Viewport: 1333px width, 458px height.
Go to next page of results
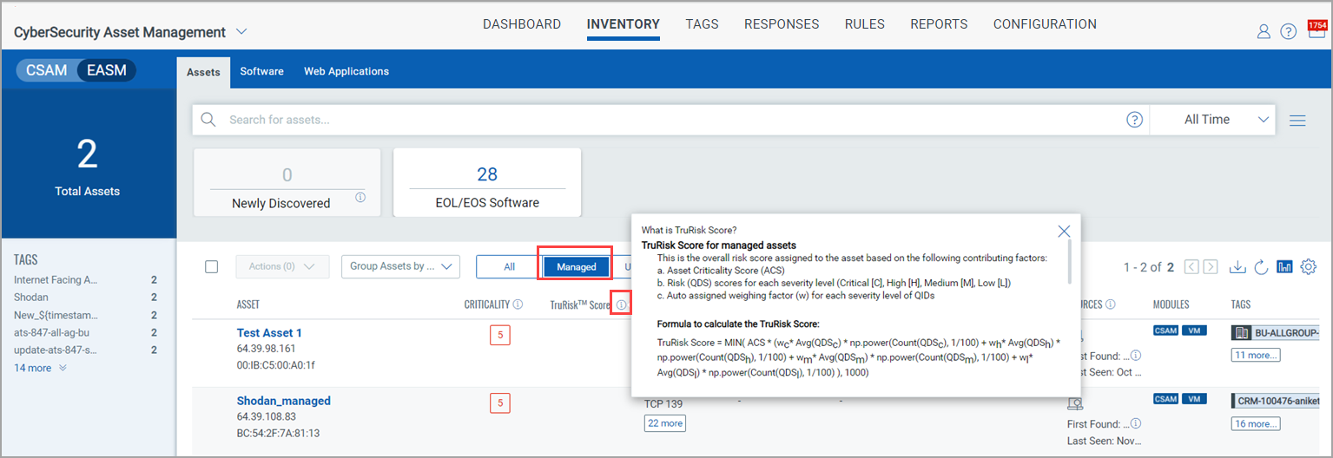pyautogui.click(x=1211, y=267)
